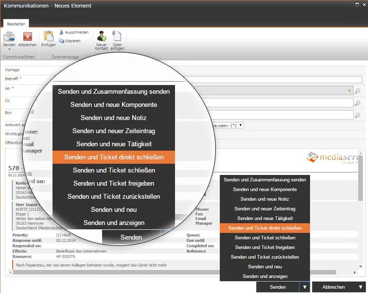Click the Kopieren icon
This screenshot has height=293, width=368.
(61, 41)
